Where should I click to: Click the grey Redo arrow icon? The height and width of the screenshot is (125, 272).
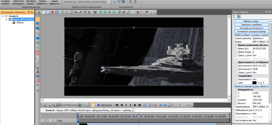(x=67, y=12)
